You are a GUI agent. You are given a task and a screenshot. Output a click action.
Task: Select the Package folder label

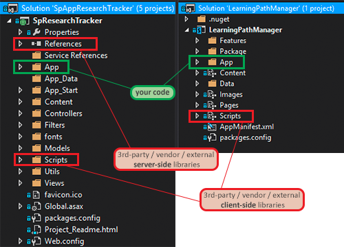[x=233, y=51]
